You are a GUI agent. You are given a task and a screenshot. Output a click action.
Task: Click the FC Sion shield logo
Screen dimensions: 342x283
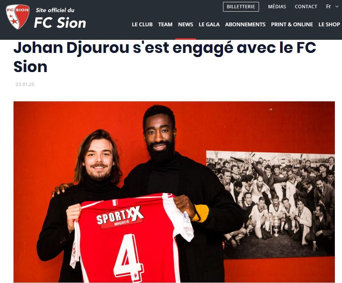point(18,17)
